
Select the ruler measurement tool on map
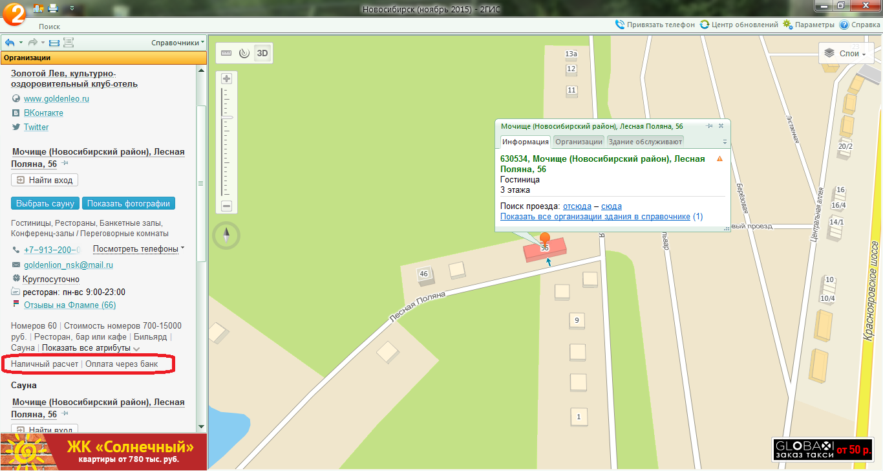click(226, 53)
